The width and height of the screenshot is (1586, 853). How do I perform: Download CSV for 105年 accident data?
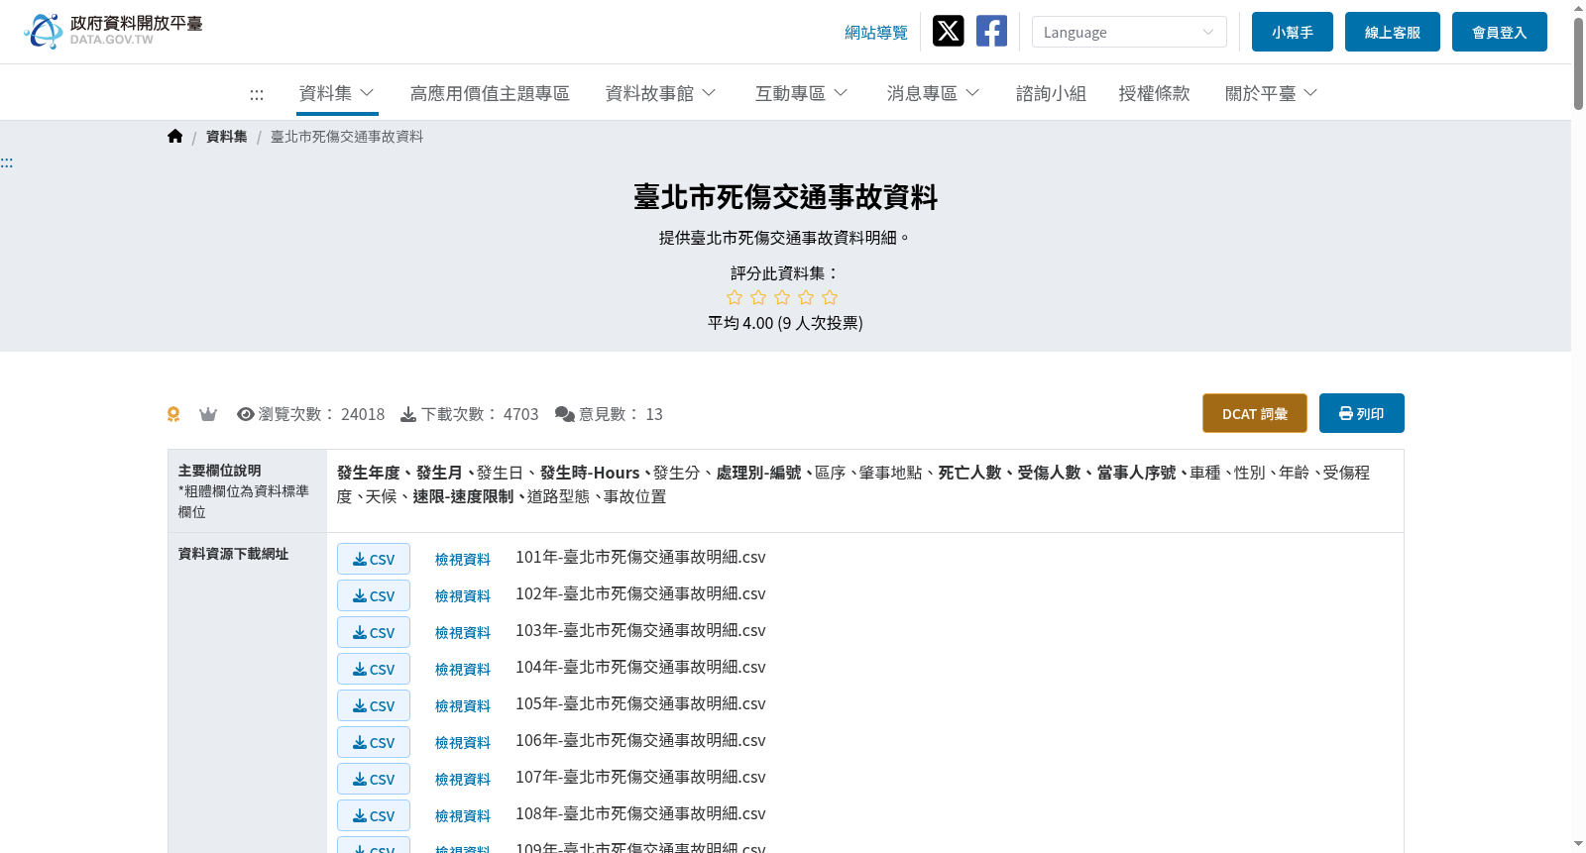374,705
